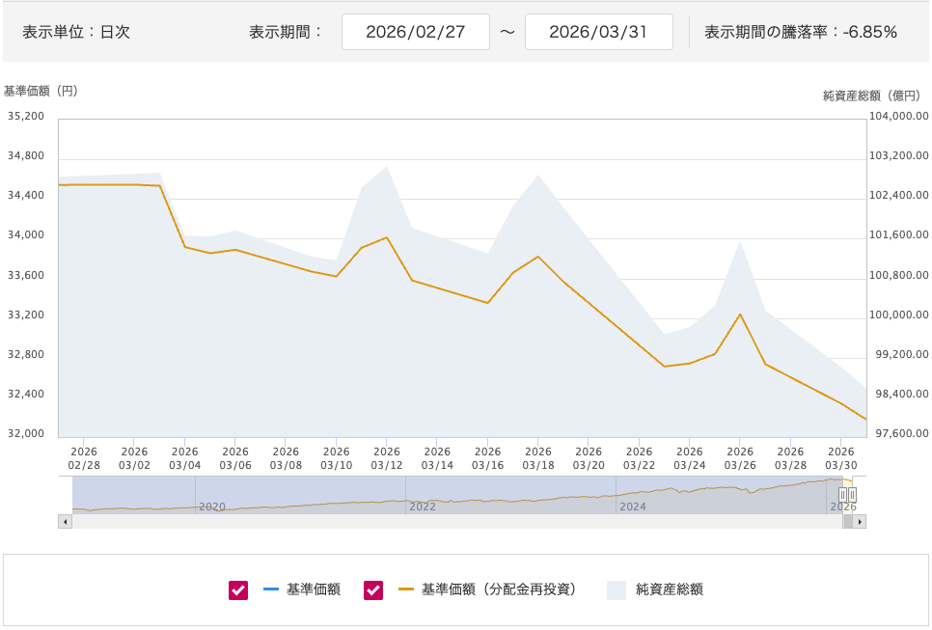Click the range selector's right drag handle
This screenshot has width=932, height=630.
(852, 495)
